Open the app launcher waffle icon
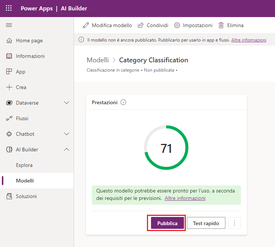 point(9,8)
